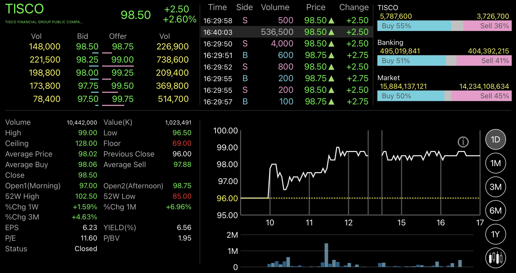Viewport: 516px width, 273px height.
Task: Select the 1M chart range
Action: [495, 163]
